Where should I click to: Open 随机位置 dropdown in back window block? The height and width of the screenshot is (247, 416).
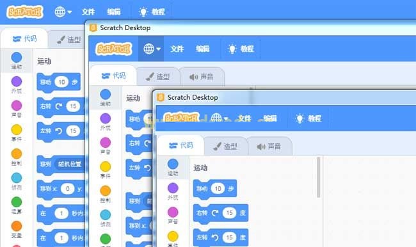[x=70, y=164]
